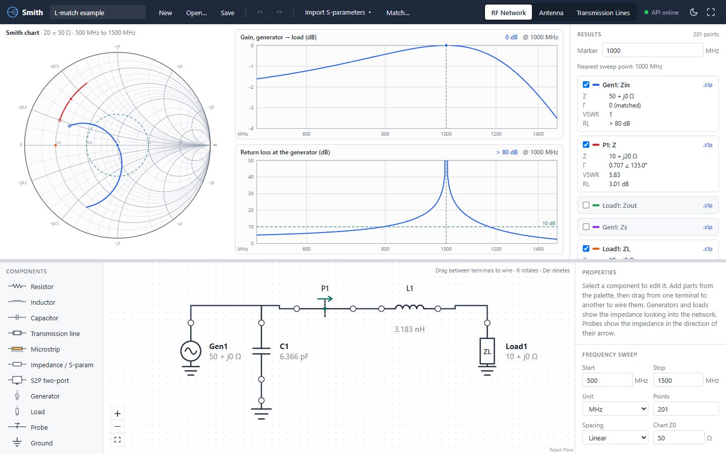Select the Transmission line palette icon
The image size is (726, 454).
[x=17, y=333]
